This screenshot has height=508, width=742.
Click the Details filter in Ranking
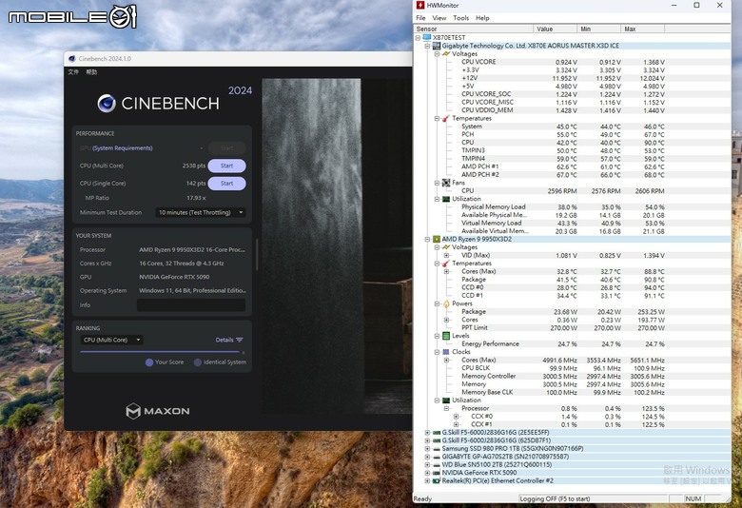click(229, 340)
